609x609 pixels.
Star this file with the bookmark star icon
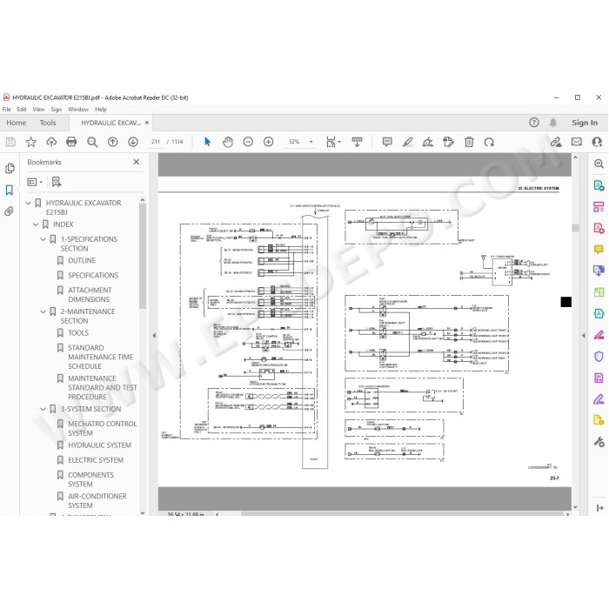(x=31, y=142)
